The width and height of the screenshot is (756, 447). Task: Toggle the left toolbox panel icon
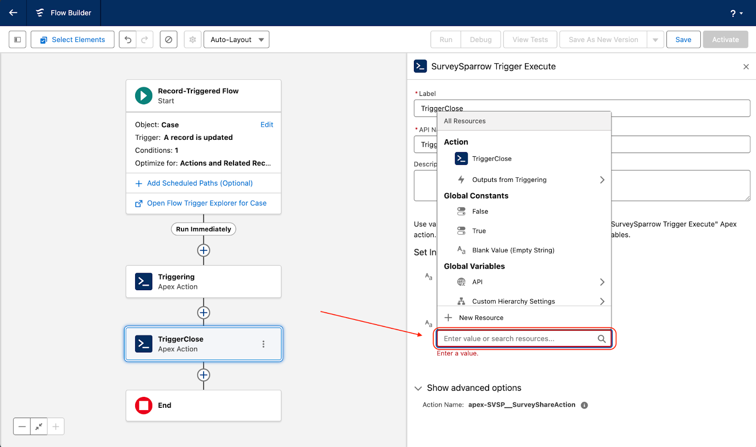(17, 40)
